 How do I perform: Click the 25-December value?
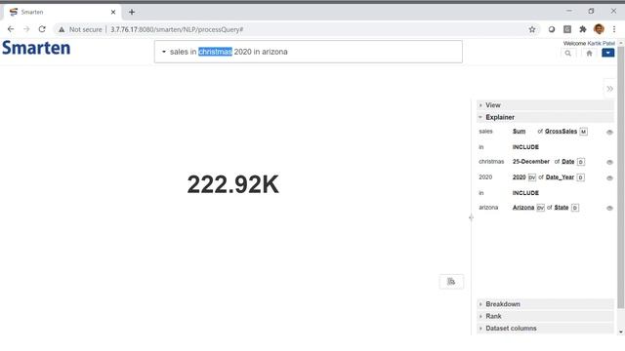click(530, 162)
